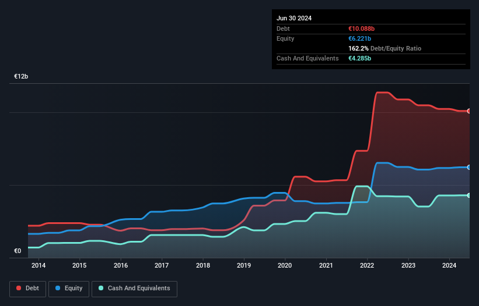Screen dimensions: 479x306
Task: Click tooltip Cash And Equivalents row label
Action: pyautogui.click(x=307, y=58)
